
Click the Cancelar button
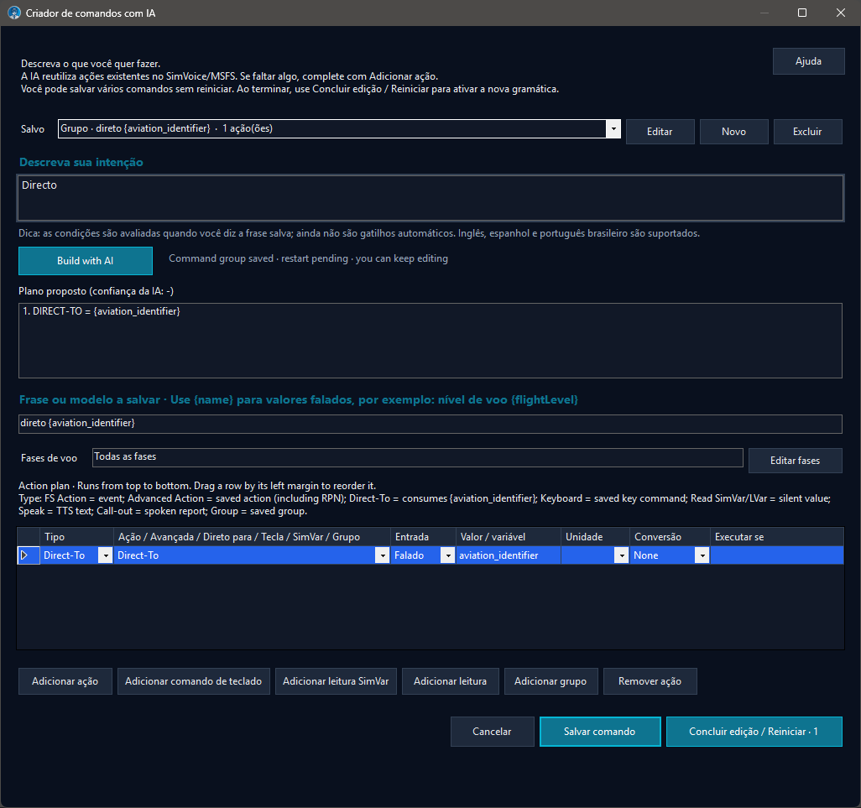tap(492, 732)
